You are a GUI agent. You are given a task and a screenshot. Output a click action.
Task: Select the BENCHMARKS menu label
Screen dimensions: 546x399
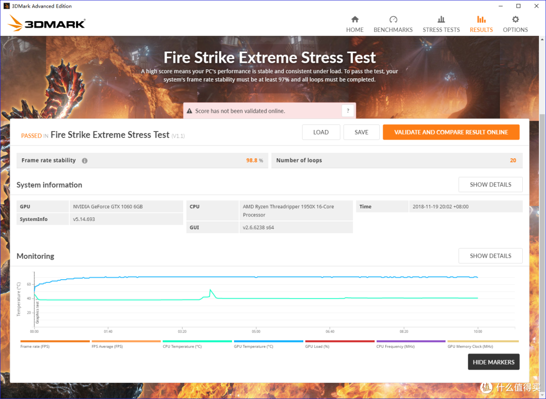pos(393,30)
